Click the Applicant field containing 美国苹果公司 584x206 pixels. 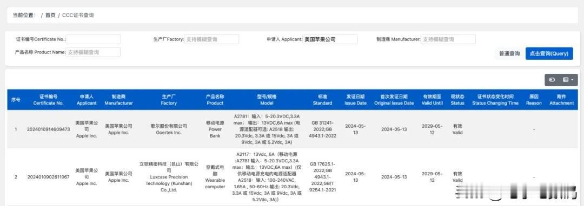coord(330,39)
